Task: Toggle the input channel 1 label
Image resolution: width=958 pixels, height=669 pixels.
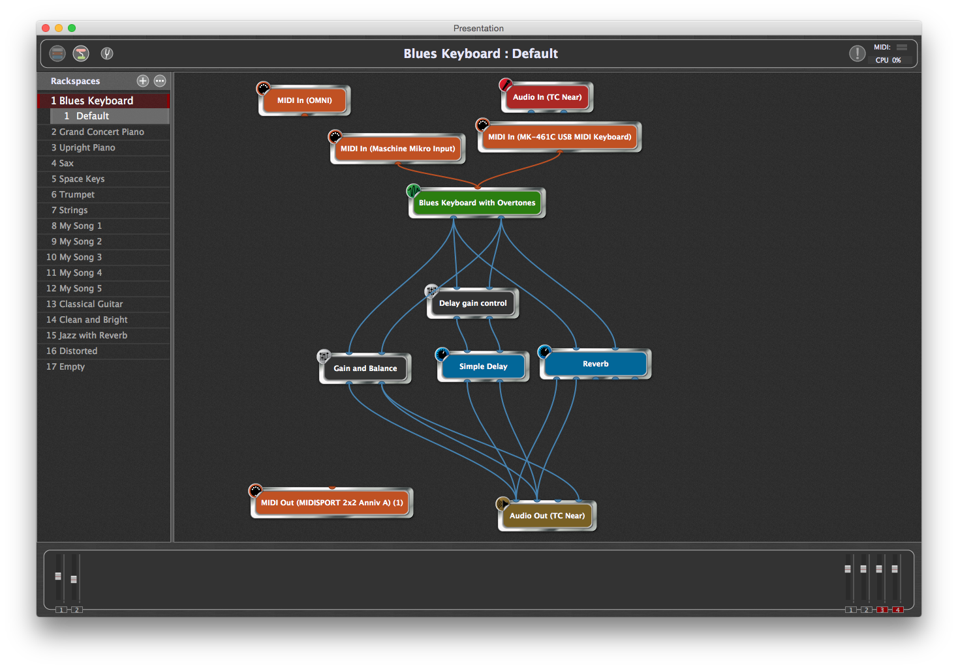Action: (x=61, y=610)
